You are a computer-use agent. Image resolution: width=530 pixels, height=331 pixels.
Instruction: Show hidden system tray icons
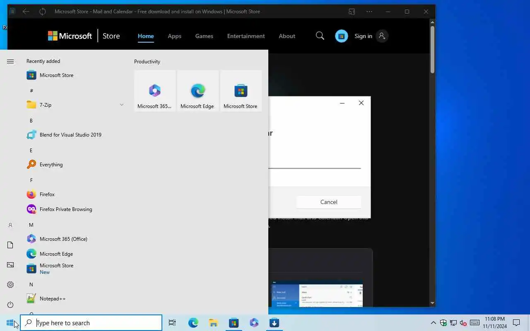click(434, 323)
